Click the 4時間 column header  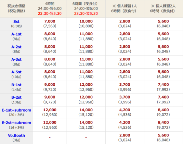click(50, 9)
